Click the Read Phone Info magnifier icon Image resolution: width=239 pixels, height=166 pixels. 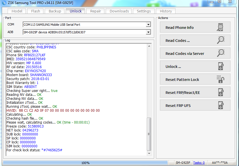tap(220, 27)
